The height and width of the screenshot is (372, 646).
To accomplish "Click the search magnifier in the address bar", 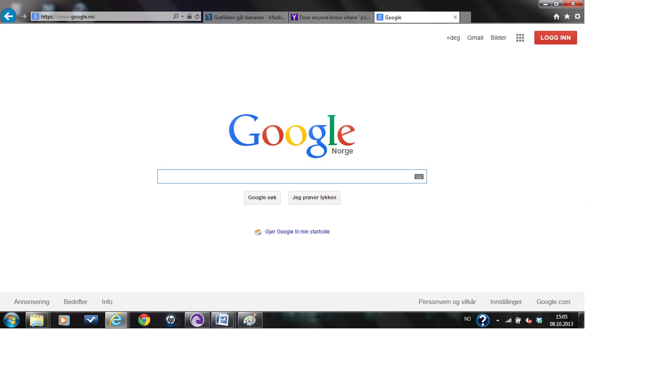I will [x=175, y=16].
